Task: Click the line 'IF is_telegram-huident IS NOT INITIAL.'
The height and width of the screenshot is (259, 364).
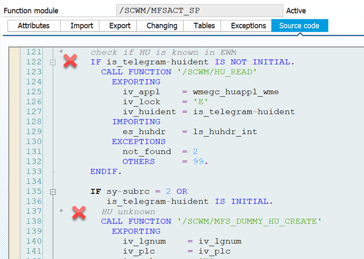Action: [x=192, y=62]
